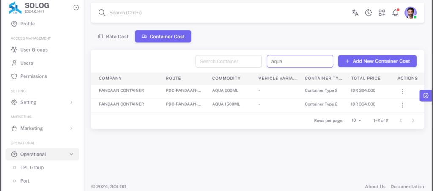Click the Rate Cost map icon
433x191 pixels.
pyautogui.click(x=101, y=36)
